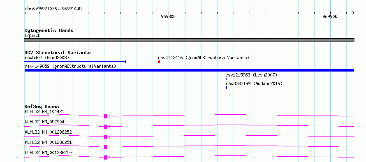Select the nsv3382199 small blue marker
This screenshot has width=366, height=162.
pyautogui.click(x=227, y=88)
